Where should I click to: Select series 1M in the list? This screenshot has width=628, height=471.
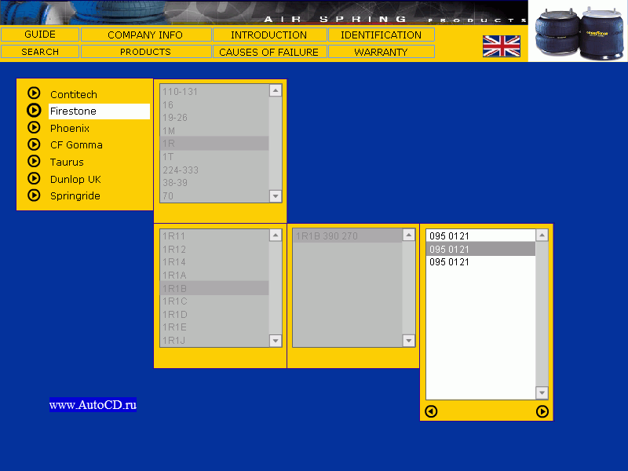tap(214, 130)
